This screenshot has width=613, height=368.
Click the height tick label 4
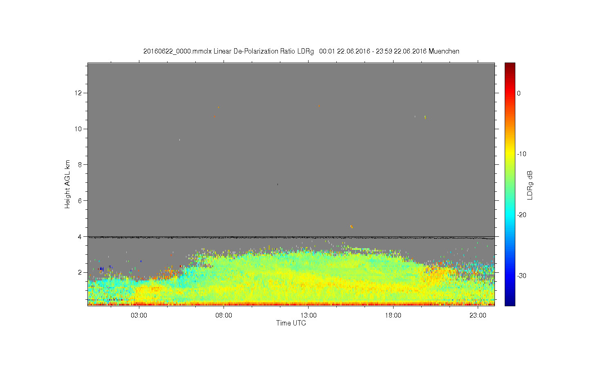[x=81, y=237]
